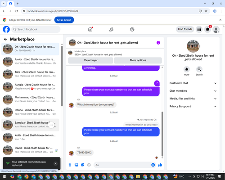Send a thumbs up like
Screen dimensions: 225x180
[160, 165]
